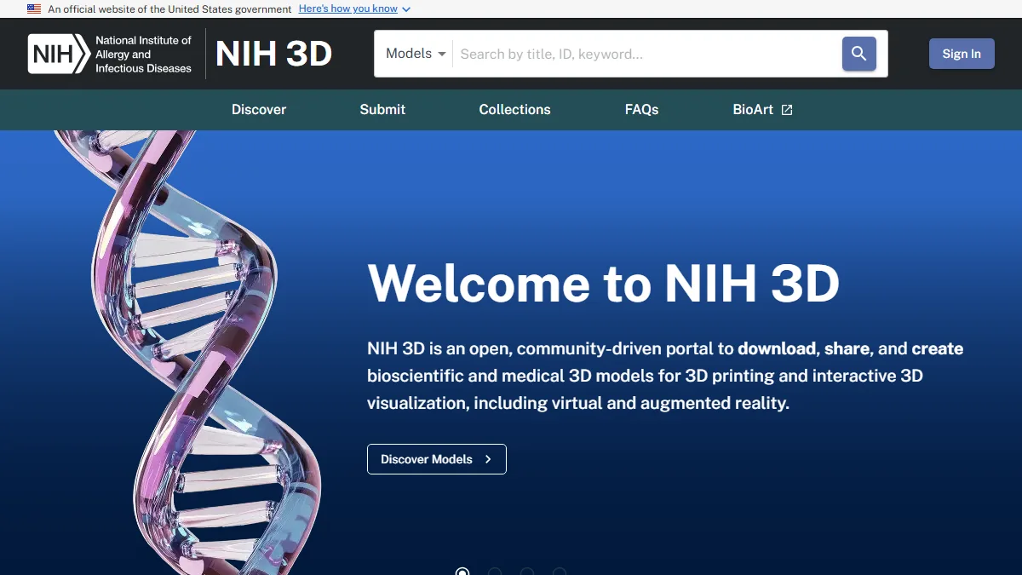Click BioArt external link icon
The height and width of the screenshot is (575, 1022).
(787, 110)
